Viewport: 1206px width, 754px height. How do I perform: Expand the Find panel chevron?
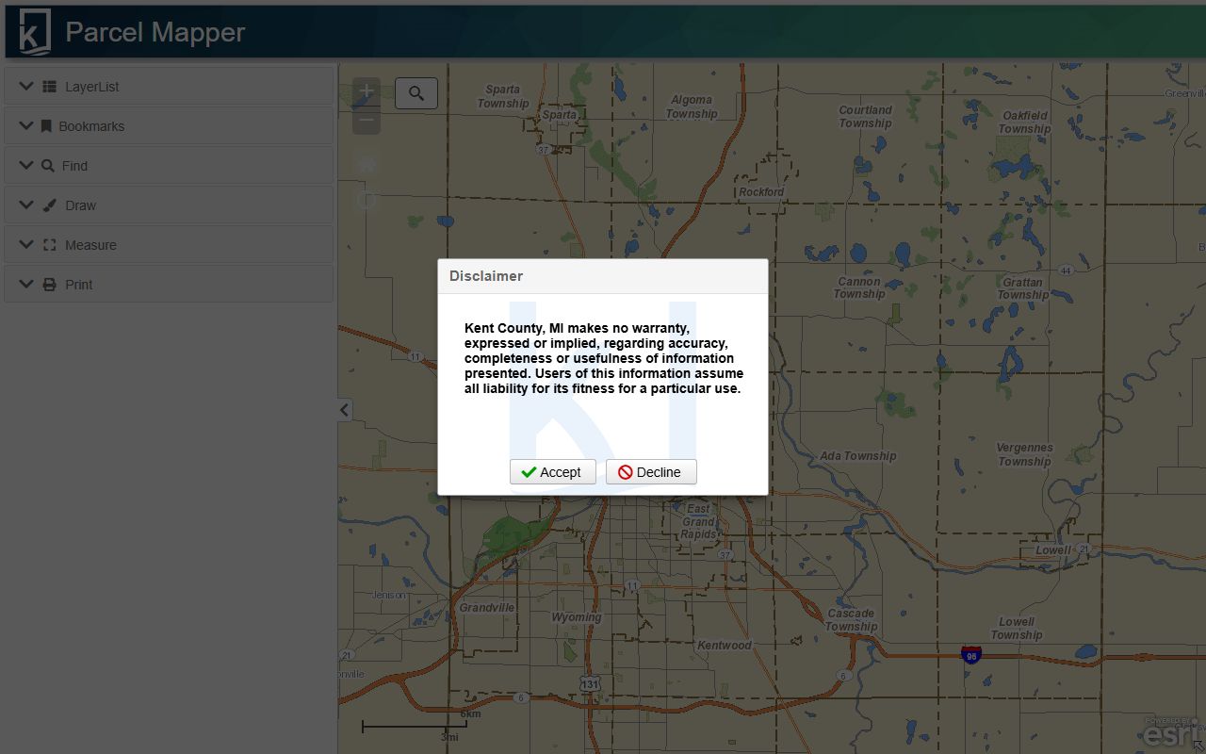(25, 166)
